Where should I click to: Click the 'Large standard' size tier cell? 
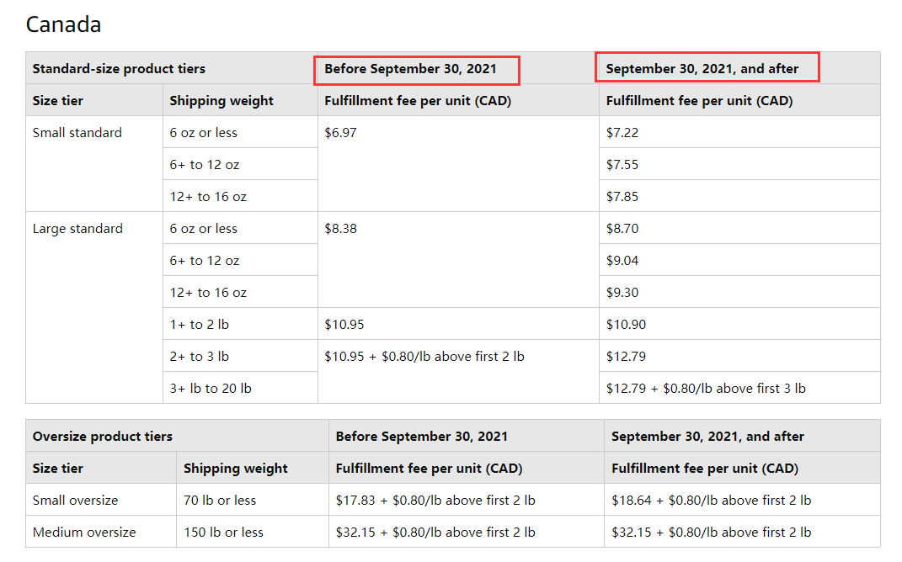(x=94, y=307)
